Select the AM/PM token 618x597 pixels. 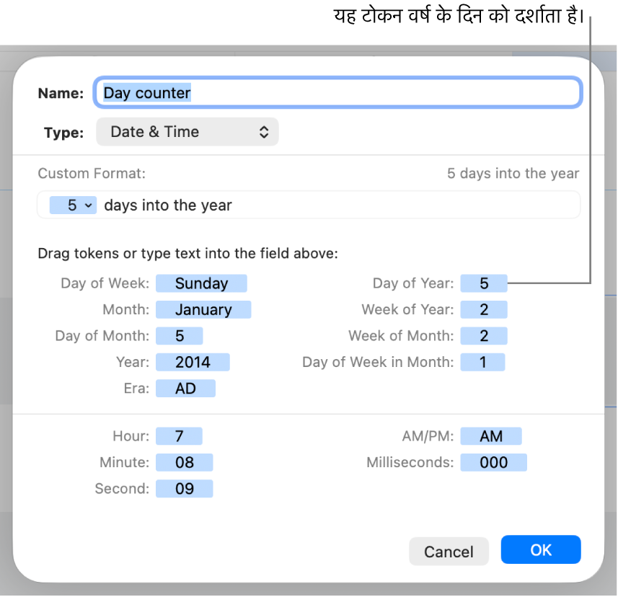491,436
